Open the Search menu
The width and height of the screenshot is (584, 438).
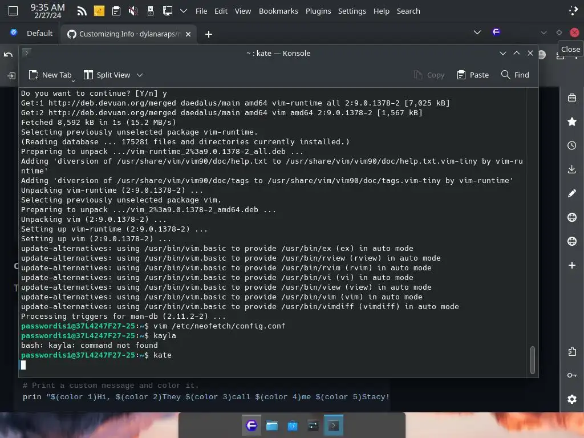pyautogui.click(x=408, y=11)
